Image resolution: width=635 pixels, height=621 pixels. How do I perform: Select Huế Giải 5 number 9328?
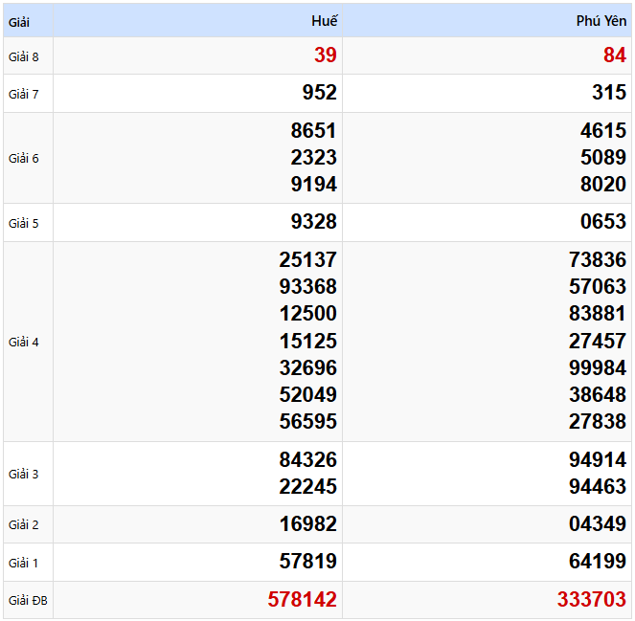point(313,222)
